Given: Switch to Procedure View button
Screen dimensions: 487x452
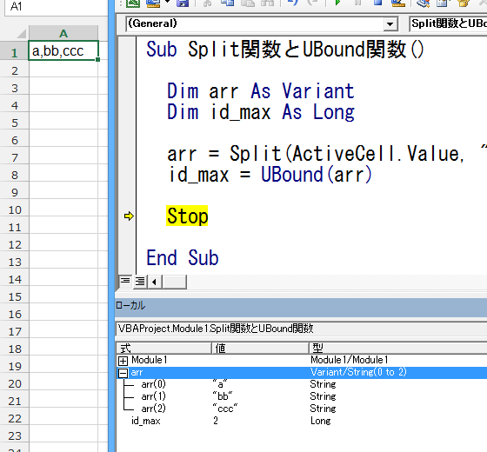Looking at the screenshot, I should point(125,282).
